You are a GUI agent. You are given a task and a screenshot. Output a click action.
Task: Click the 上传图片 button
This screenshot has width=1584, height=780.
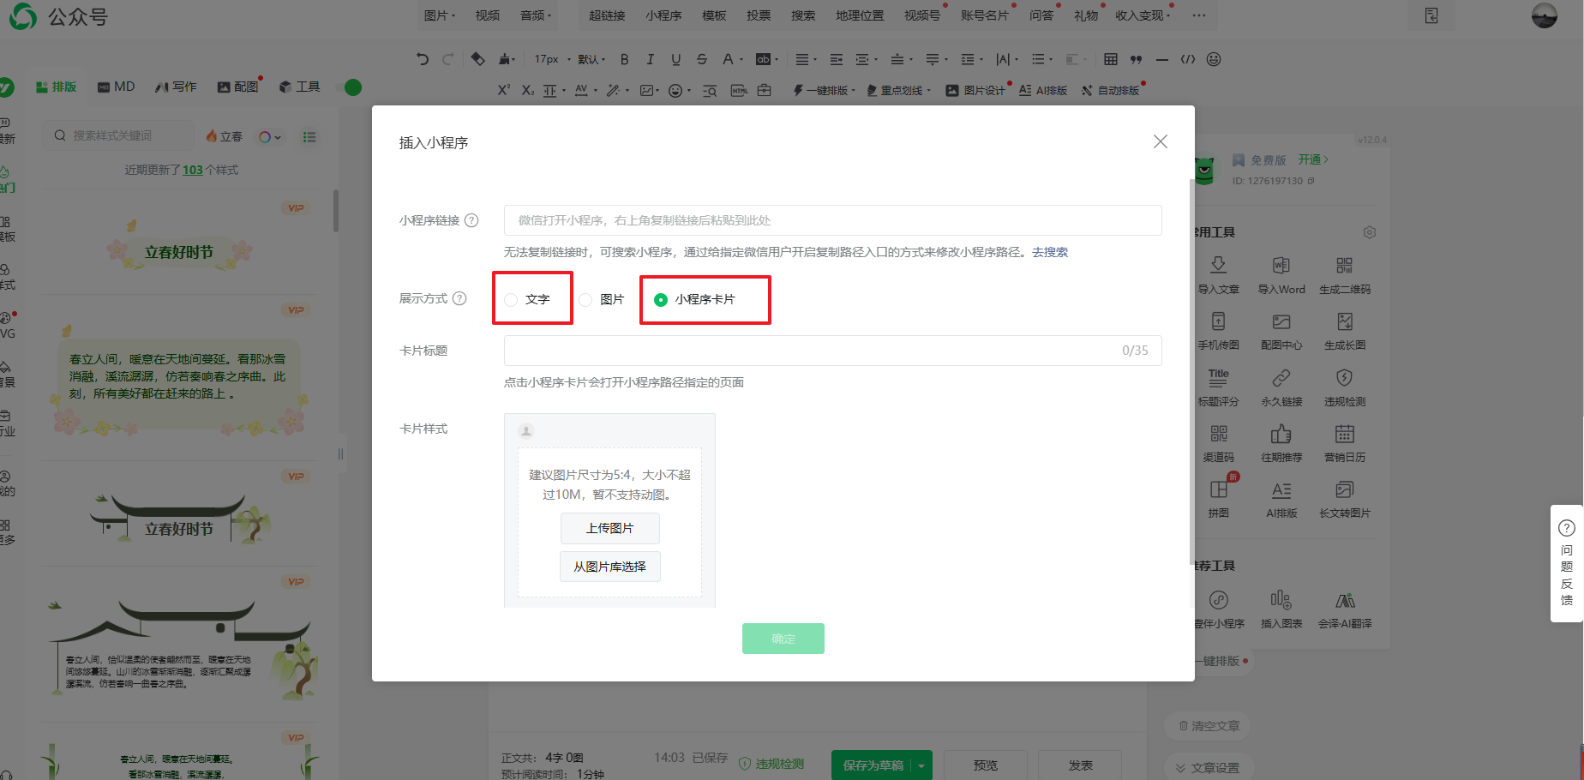point(609,528)
